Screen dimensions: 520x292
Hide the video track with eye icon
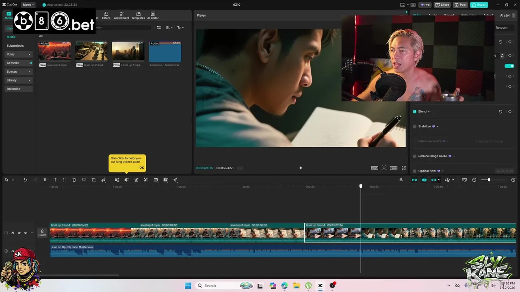click(x=19, y=233)
